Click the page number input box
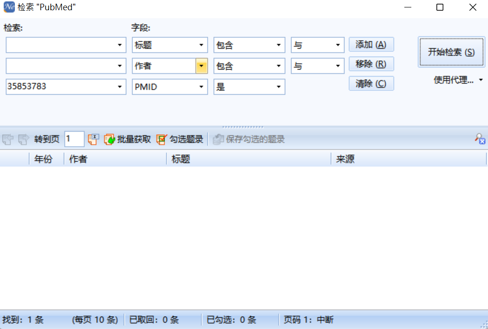 point(74,139)
